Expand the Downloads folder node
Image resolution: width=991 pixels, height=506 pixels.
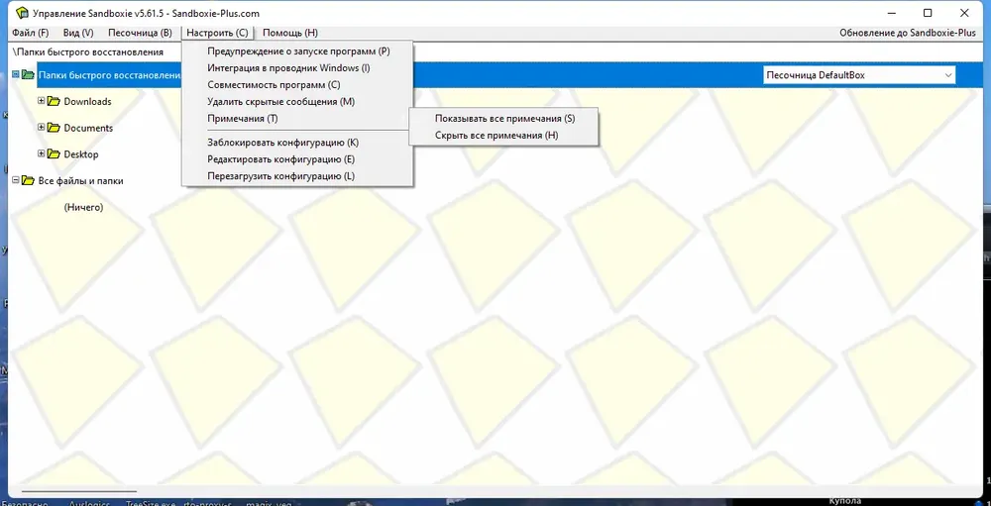pyautogui.click(x=41, y=100)
